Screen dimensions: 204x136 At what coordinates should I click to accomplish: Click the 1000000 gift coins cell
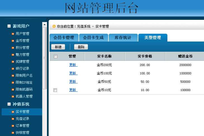pyautogui.click(x=185, y=73)
